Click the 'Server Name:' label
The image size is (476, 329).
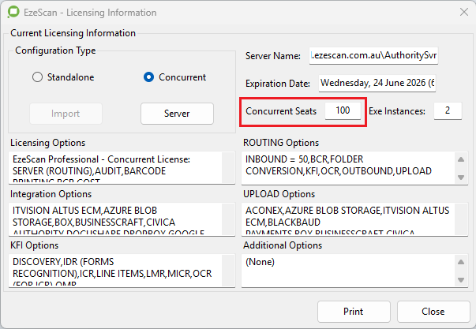tap(273, 56)
